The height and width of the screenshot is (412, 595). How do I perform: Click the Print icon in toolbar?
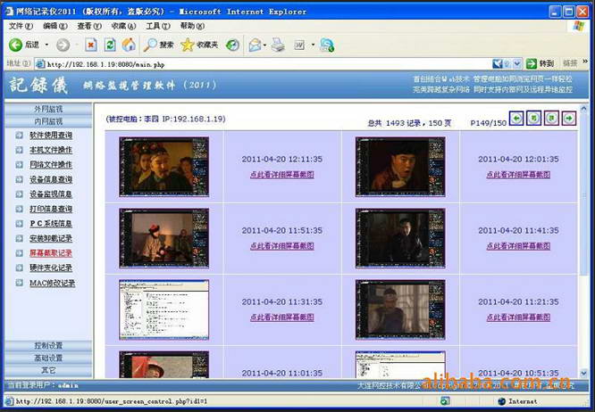coord(278,45)
